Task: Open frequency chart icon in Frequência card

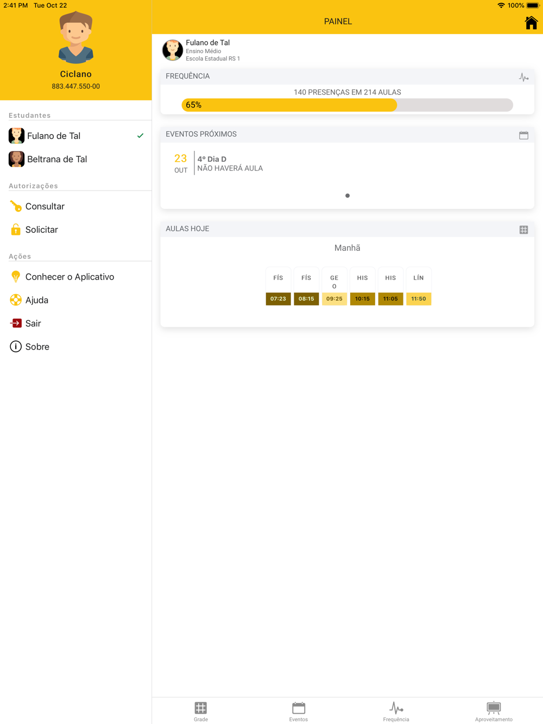Action: coord(523,77)
